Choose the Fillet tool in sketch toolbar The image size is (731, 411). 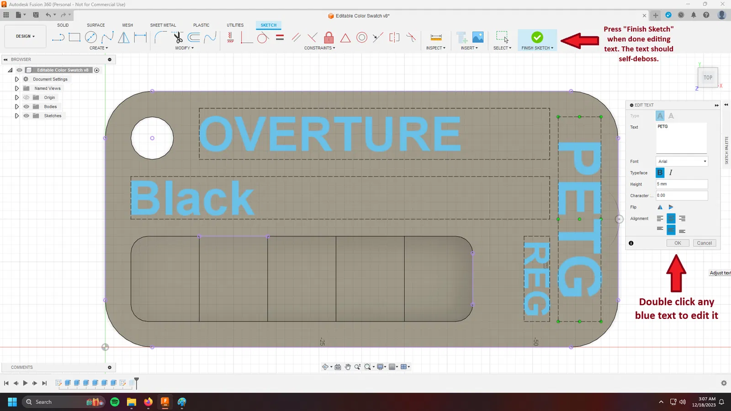click(x=160, y=37)
